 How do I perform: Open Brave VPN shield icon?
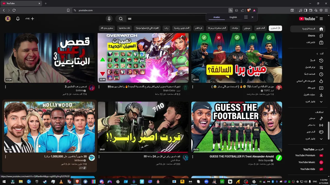click(x=321, y=10)
